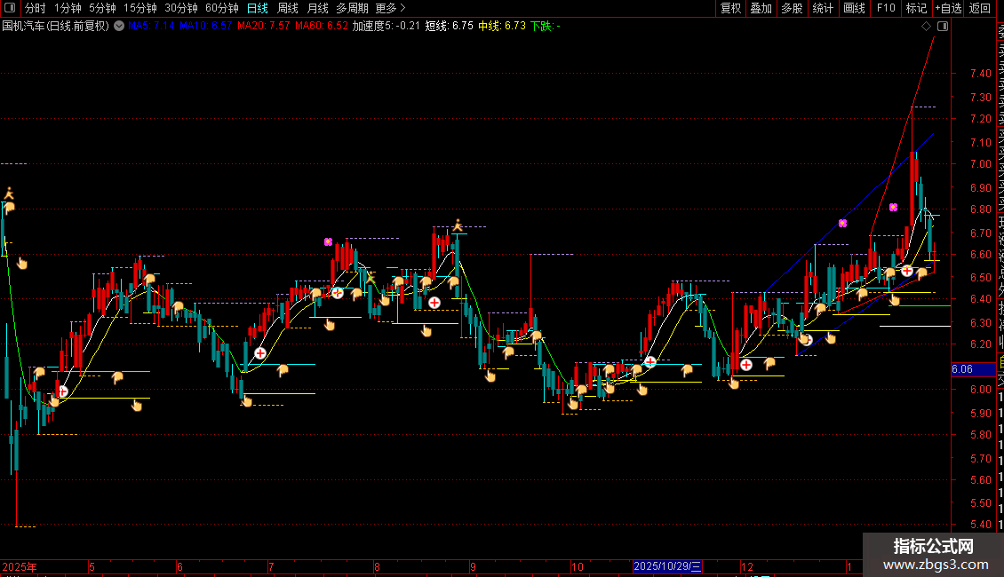Click month 8 on the time axis

(377, 566)
